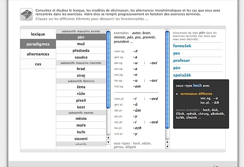Screen dimensions: 244x167
Task: Click the substantifs masculins animés header
Action: click(81, 31)
